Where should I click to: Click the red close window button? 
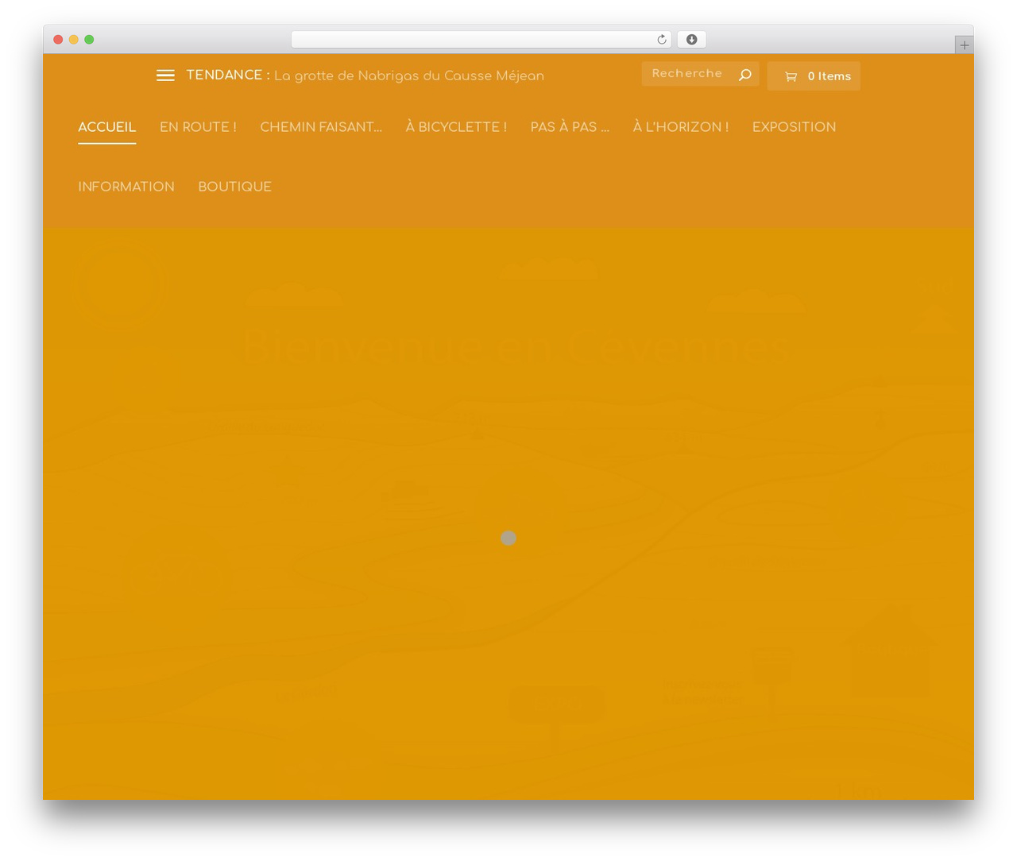[58, 40]
